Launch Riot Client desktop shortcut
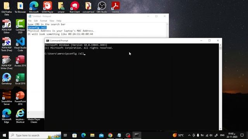This screenshot has height=139, width=248. click(75, 7)
